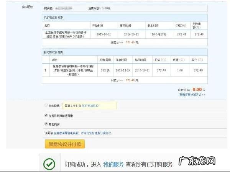The image size is (230, 172).
Task: Click the 新订购软件服务 section header
Action: point(125,52)
